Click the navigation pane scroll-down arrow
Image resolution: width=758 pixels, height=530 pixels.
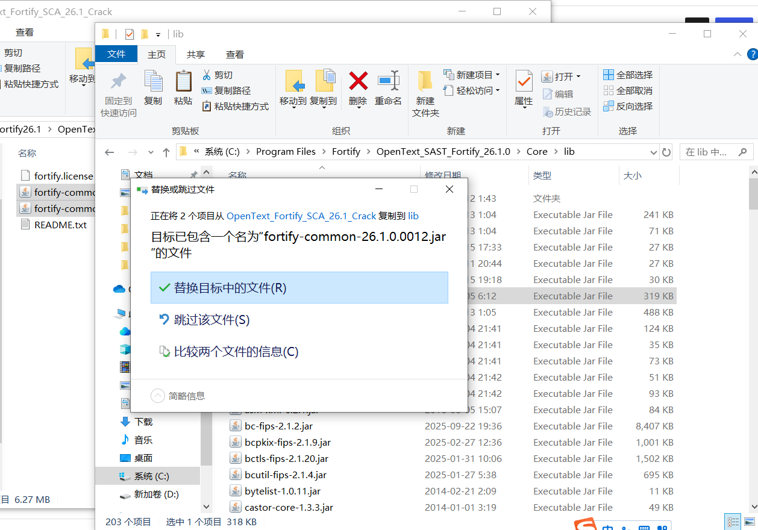(x=207, y=507)
